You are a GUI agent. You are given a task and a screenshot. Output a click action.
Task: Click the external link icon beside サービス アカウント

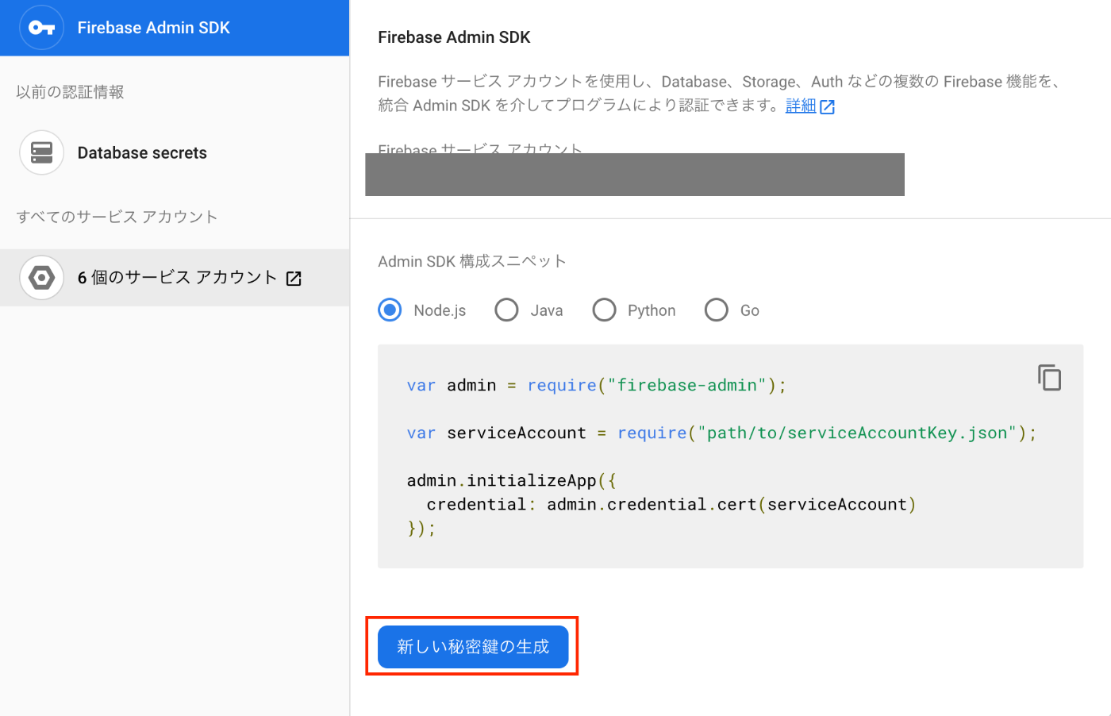coord(294,279)
